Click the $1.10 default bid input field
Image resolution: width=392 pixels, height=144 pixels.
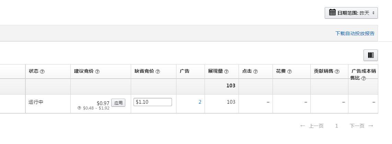coord(153,102)
